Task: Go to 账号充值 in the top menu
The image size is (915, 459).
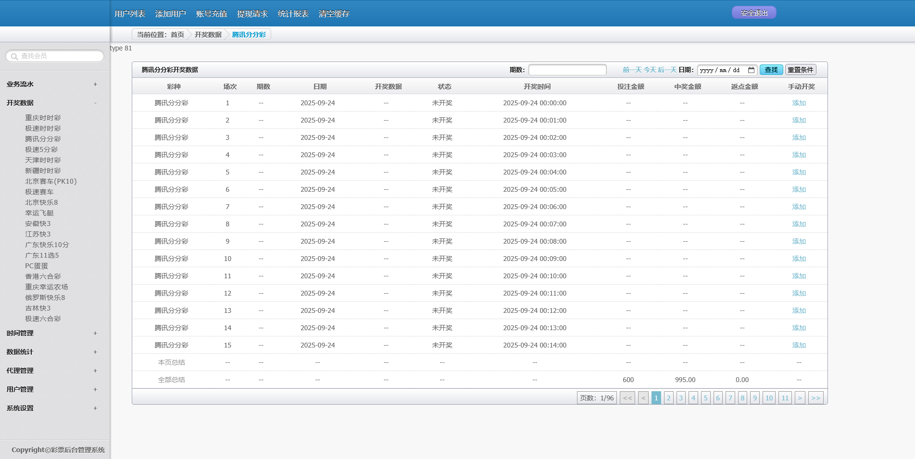Action: coord(212,14)
